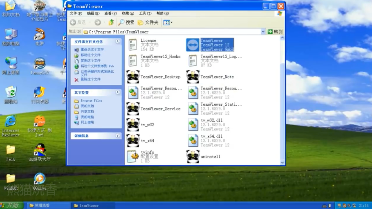This screenshot has width=372, height=209.
Task: Click the Up folder toolbar icon
Action: pos(111,22)
